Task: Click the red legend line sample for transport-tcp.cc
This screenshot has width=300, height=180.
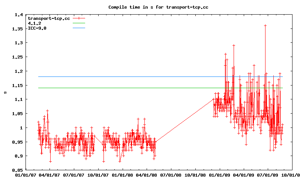Action: [x=79, y=18]
